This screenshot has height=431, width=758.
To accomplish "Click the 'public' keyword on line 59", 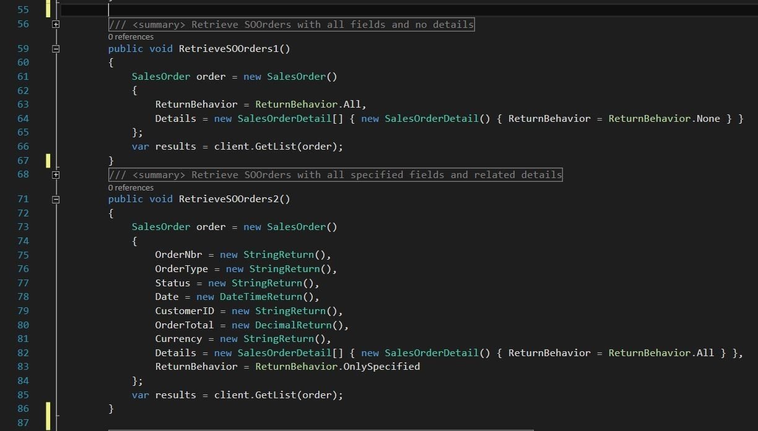I will 126,48.
